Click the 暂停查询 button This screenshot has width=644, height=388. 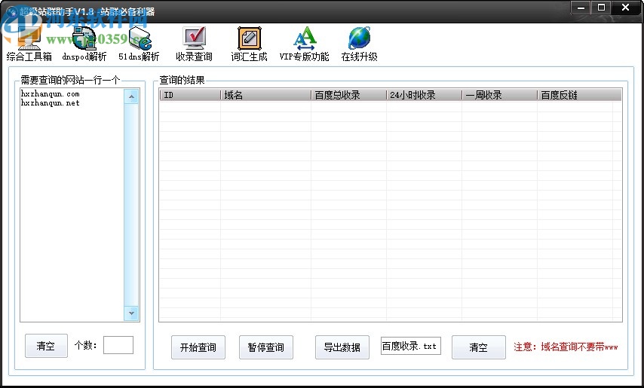(265, 347)
